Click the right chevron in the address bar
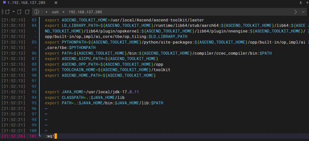 [295, 12]
